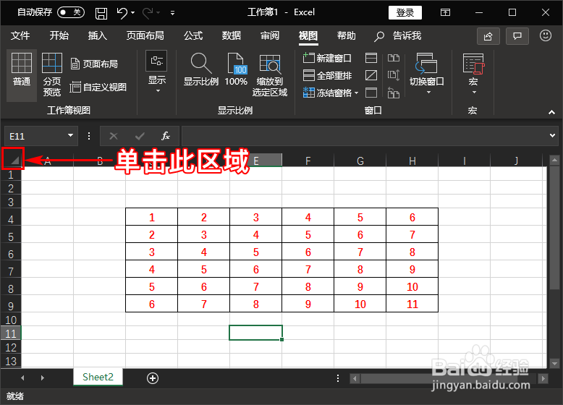Set zoom to 100% button
563x405 pixels.
[236, 70]
